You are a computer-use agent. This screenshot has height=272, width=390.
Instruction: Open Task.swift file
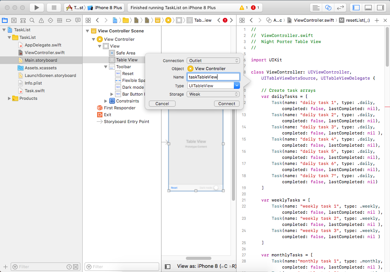point(34,91)
